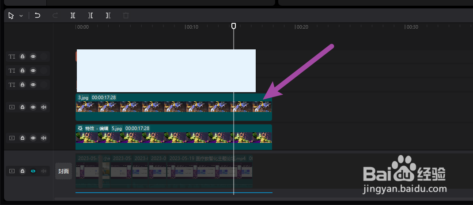Image resolution: width=473 pixels, height=205 pixels.
Task: Select the 5.jpg clip thumbnail strip
Action: click(x=174, y=138)
